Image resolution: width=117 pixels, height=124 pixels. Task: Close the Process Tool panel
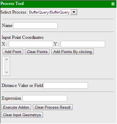click(113, 4)
